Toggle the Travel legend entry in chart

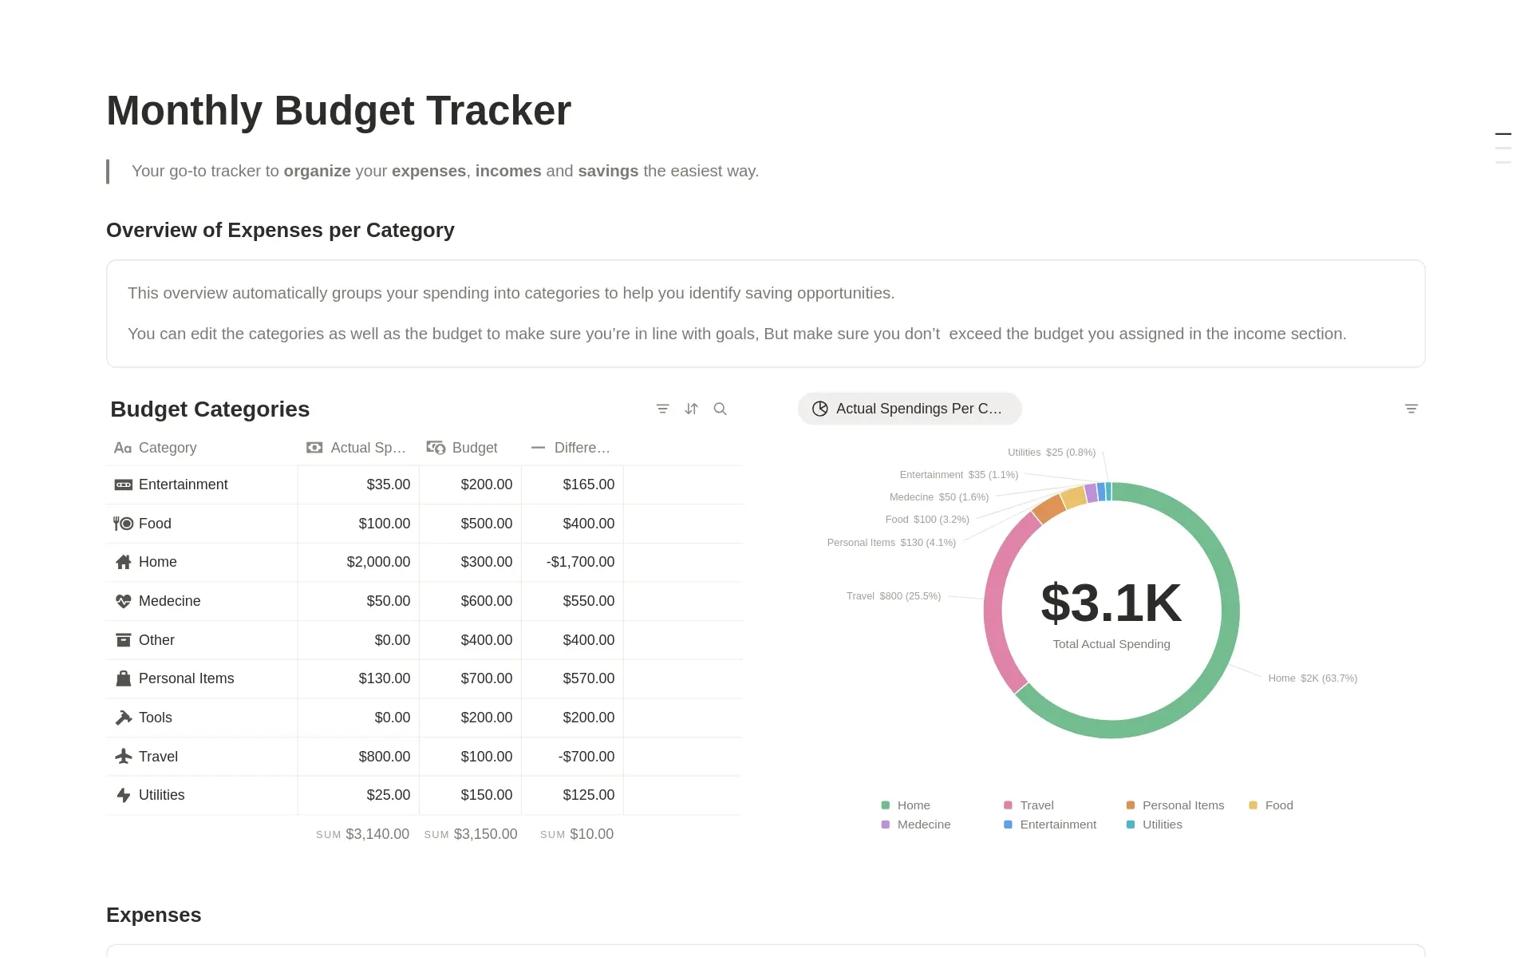(x=1029, y=805)
